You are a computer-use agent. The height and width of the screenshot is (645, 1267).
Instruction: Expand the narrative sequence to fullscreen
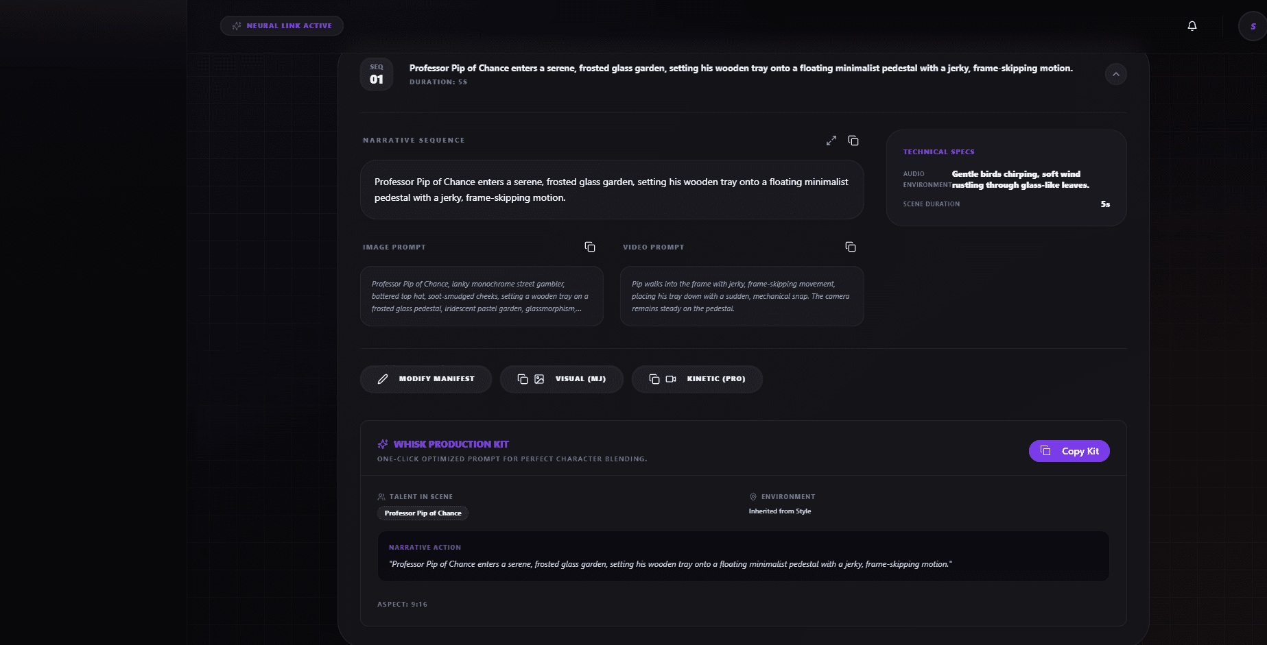831,141
